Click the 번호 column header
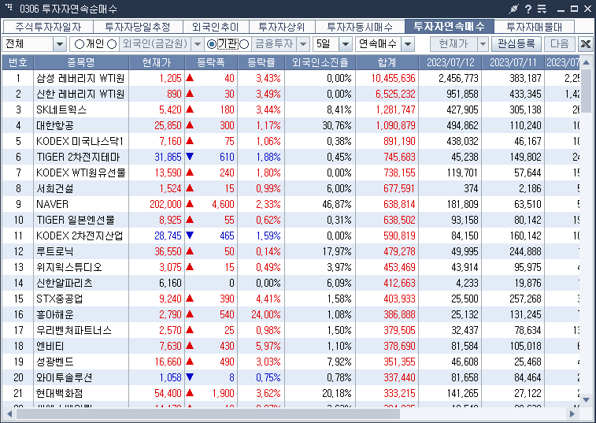Viewport: 596px width, 423px height. 18,62
